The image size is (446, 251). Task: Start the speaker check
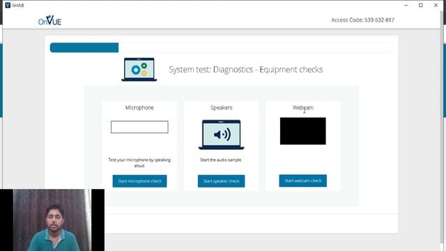pyautogui.click(x=222, y=181)
